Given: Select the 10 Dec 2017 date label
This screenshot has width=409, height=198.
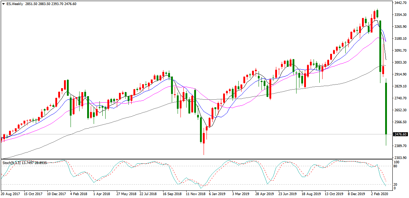Looking at the screenshot, I should (x=56, y=194).
